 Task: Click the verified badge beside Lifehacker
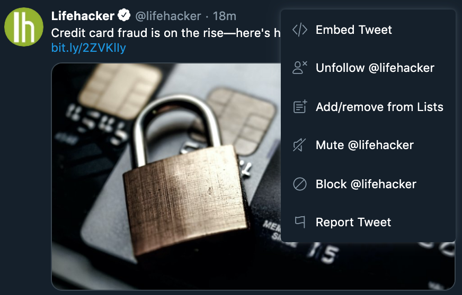(x=124, y=15)
